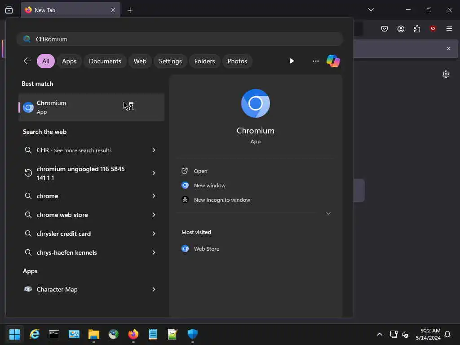Expand the Chromium actions chevron
Viewport: 460px width, 345px height.
[328, 213]
